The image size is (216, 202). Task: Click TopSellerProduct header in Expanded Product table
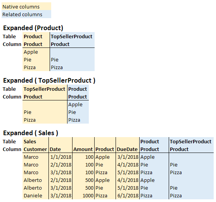coord(72,36)
